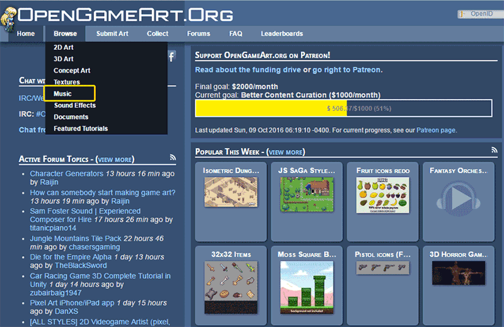Click 'Read about the funding drive' link
The width and height of the screenshot is (504, 327).
click(248, 70)
